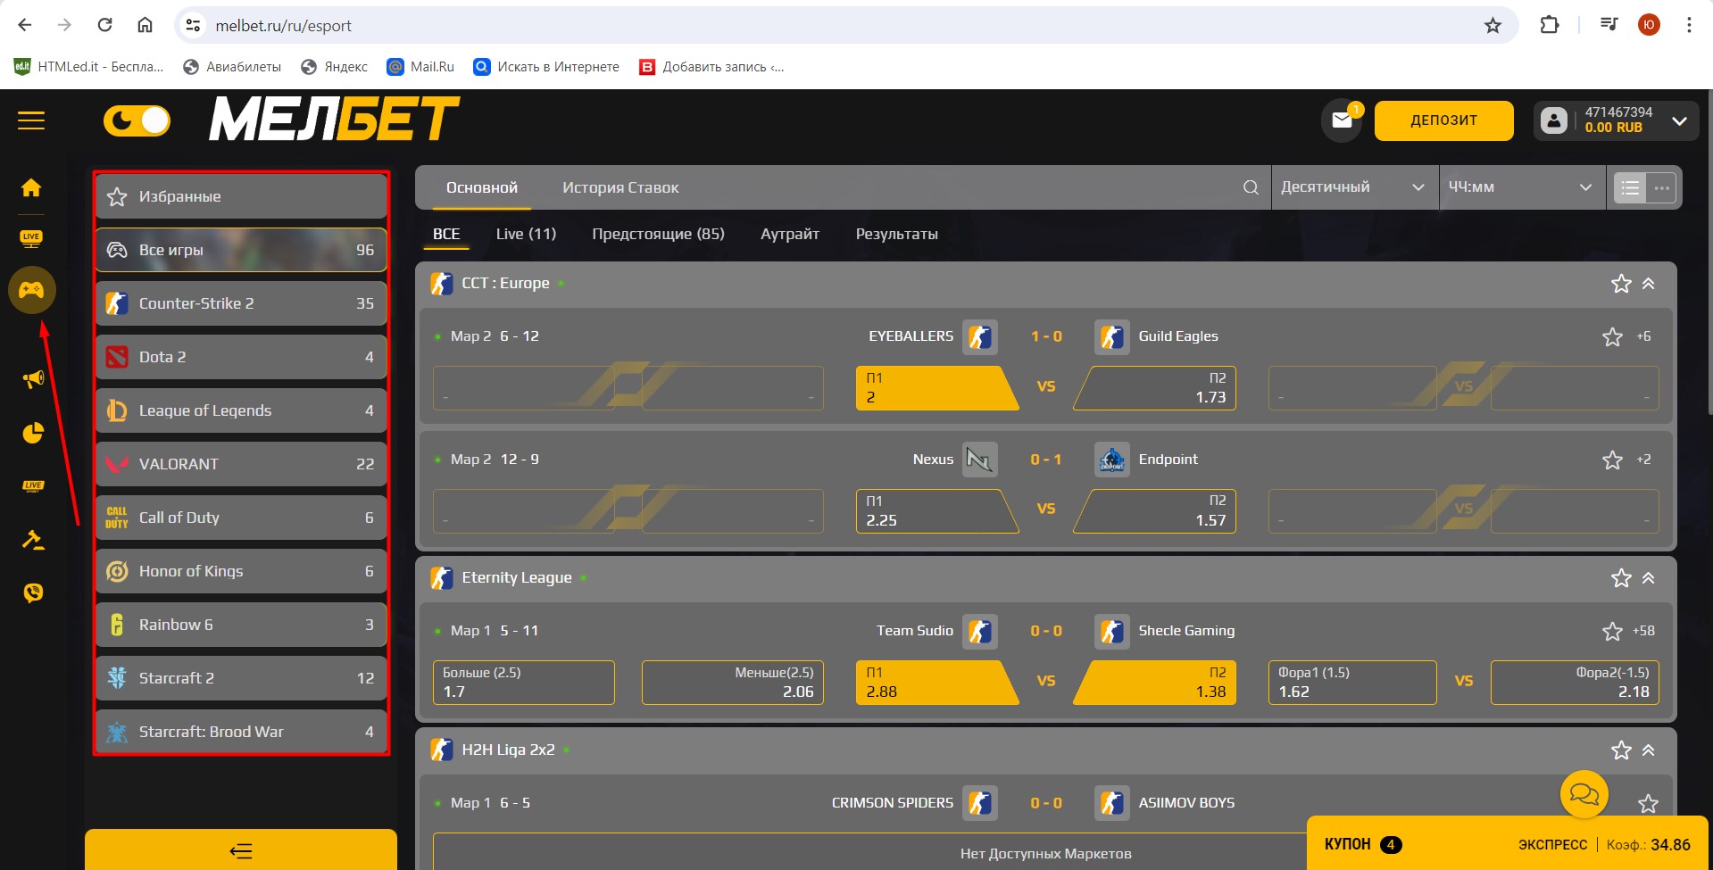The width and height of the screenshot is (1713, 870).
Task: Click the search magnifier icon
Action: [x=1251, y=187]
